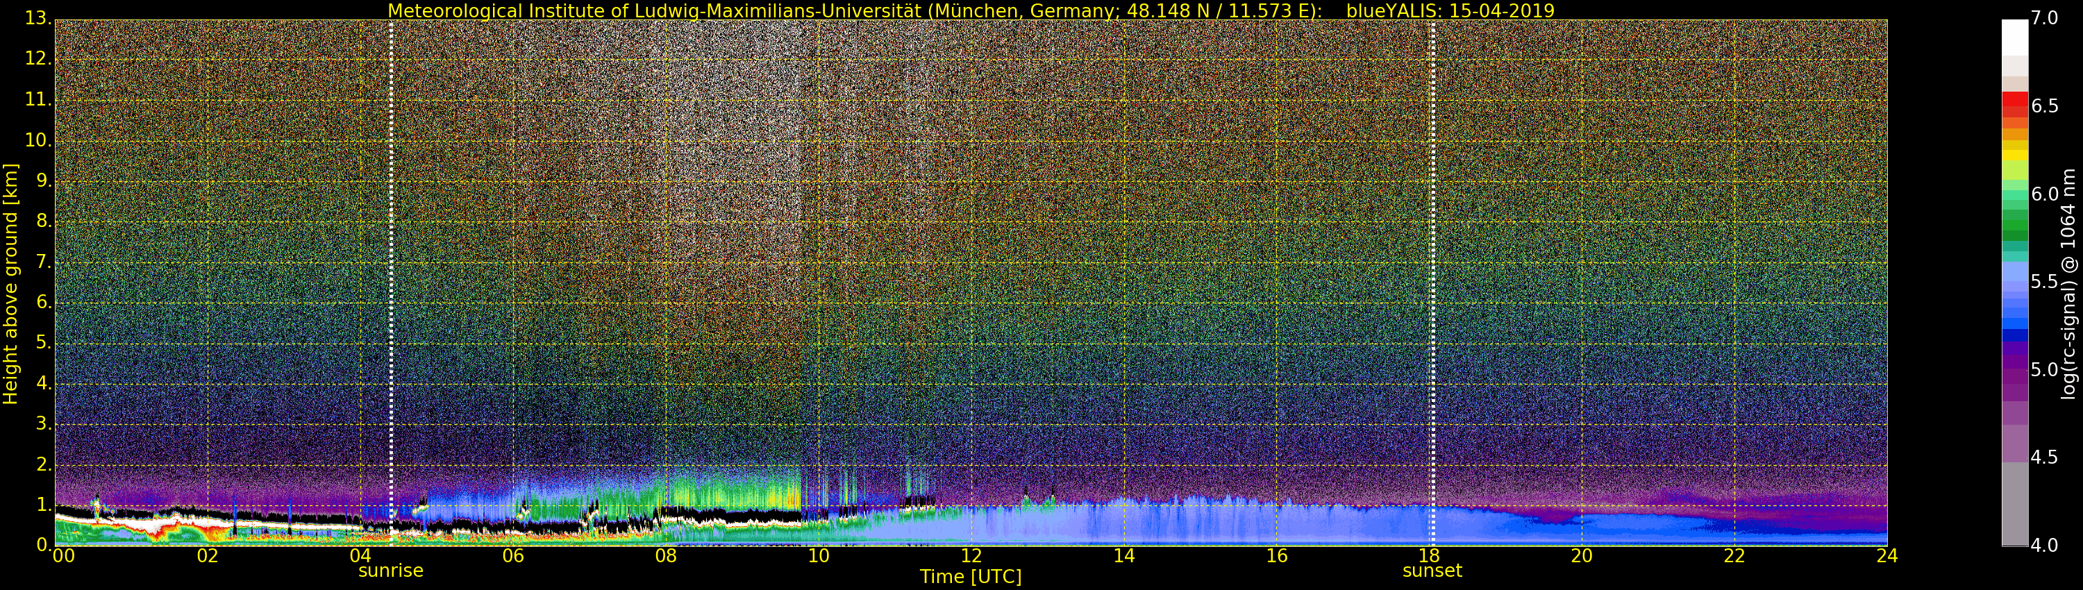This screenshot has height=590, width=2083.
Task: Click height tick label '7.' on height axis
Action: (x=44, y=262)
